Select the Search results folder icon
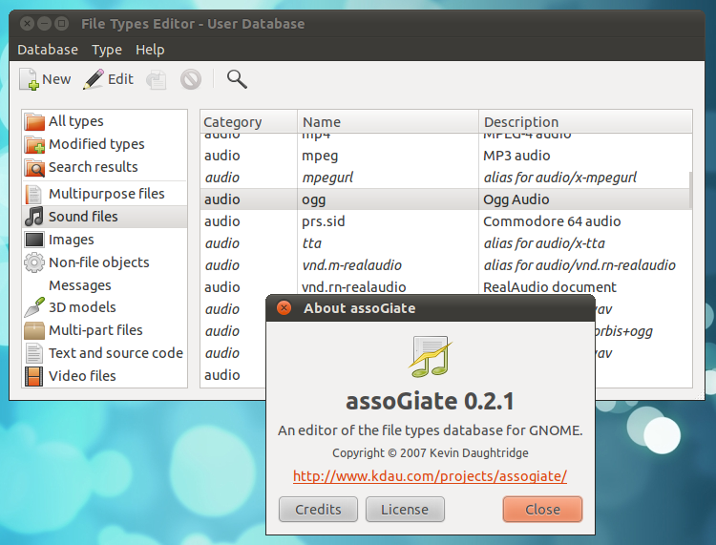716x545 pixels. [34, 167]
